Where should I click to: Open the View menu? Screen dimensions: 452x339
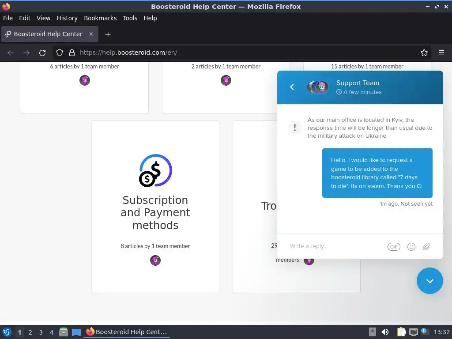[x=44, y=18]
